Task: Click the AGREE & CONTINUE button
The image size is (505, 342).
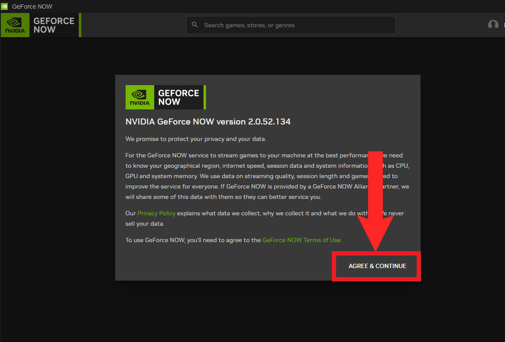Action: (x=377, y=266)
